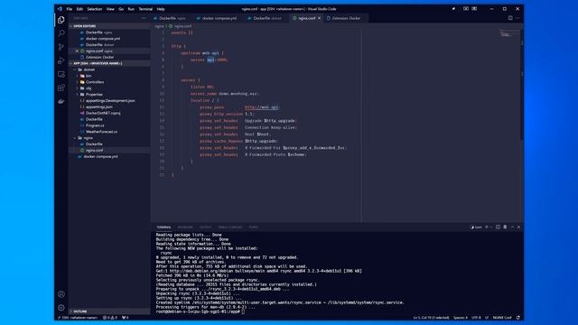Switch to the Ports panel tab
Image resolution: width=578 pixels, height=325 pixels.
point(253,227)
